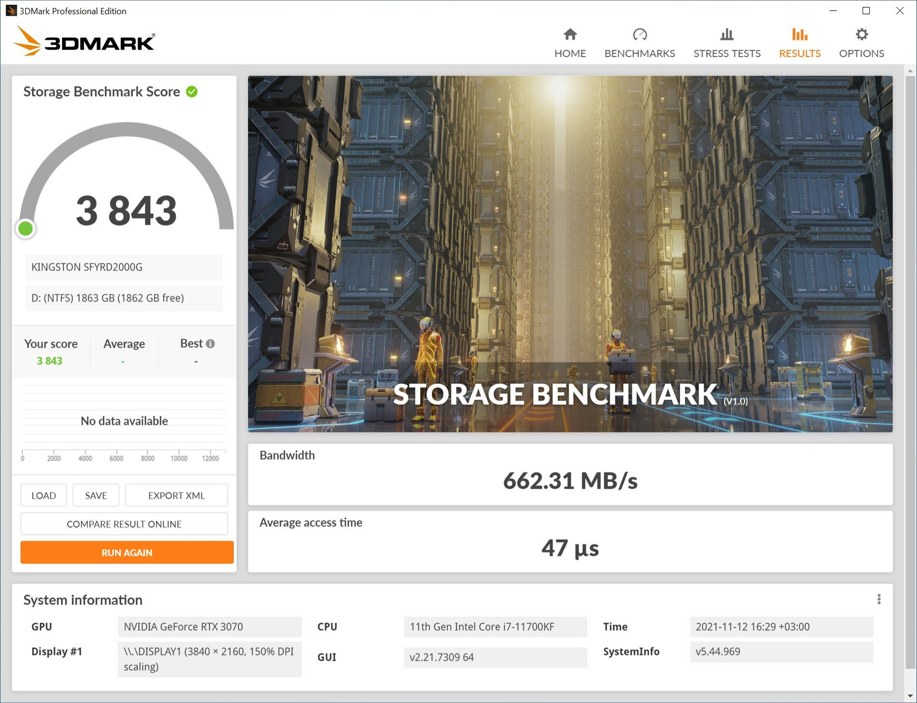Switch to the STRESS TESTS tab label
917x703 pixels.
[x=726, y=53]
